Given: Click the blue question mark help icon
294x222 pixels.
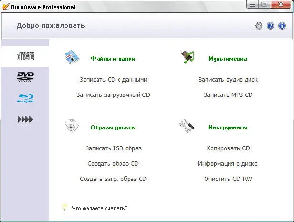Looking at the screenshot, I should (x=271, y=26).
